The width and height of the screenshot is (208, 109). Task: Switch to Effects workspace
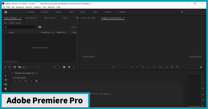(83, 12)
